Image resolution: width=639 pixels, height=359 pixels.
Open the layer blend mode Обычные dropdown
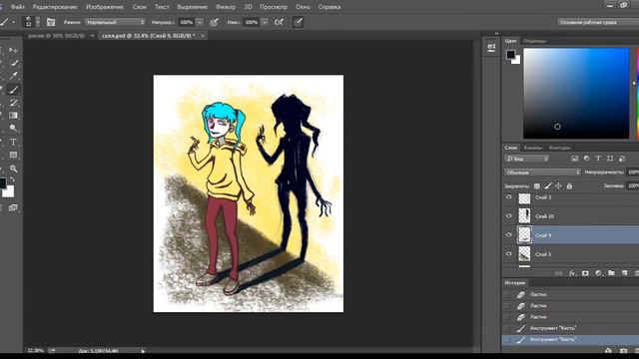click(542, 173)
